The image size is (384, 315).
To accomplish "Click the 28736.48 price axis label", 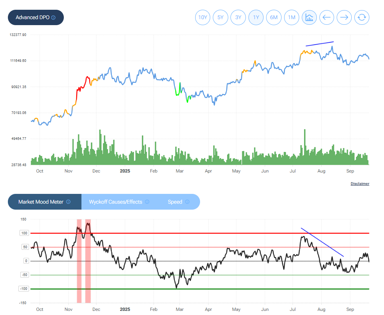I will click(19, 165).
